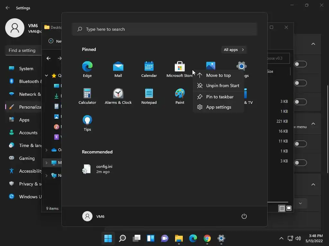Screen dimensions: 329x246
Task: Switch to Settings via taskbar gear
Action: click(x=221, y=238)
